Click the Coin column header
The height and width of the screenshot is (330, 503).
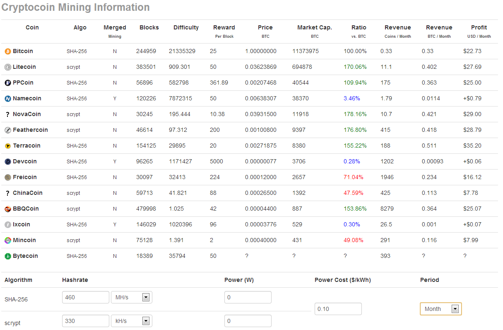pyautogui.click(x=32, y=27)
